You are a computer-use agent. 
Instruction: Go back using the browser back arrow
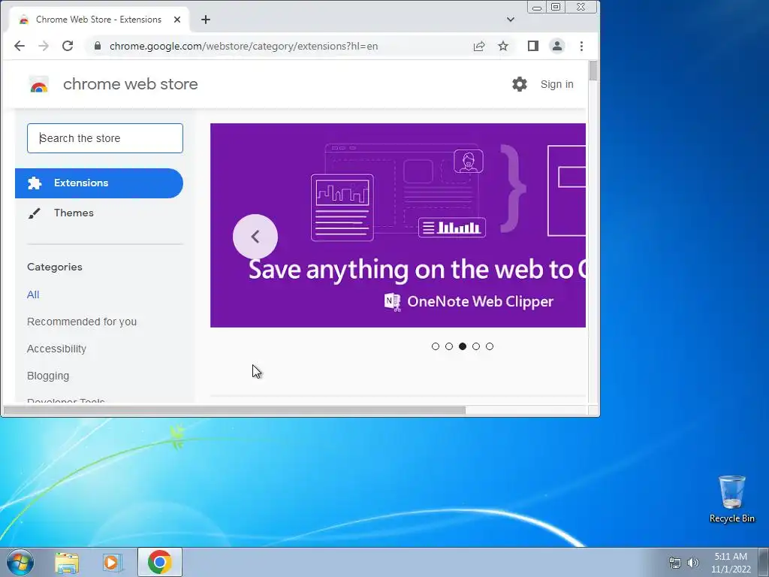[19, 46]
